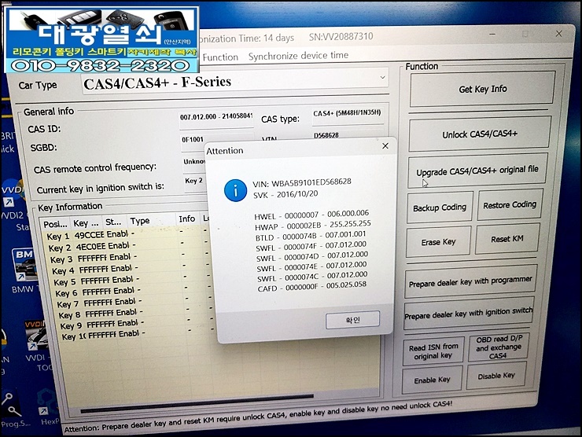Click the Type column header

tap(152, 222)
